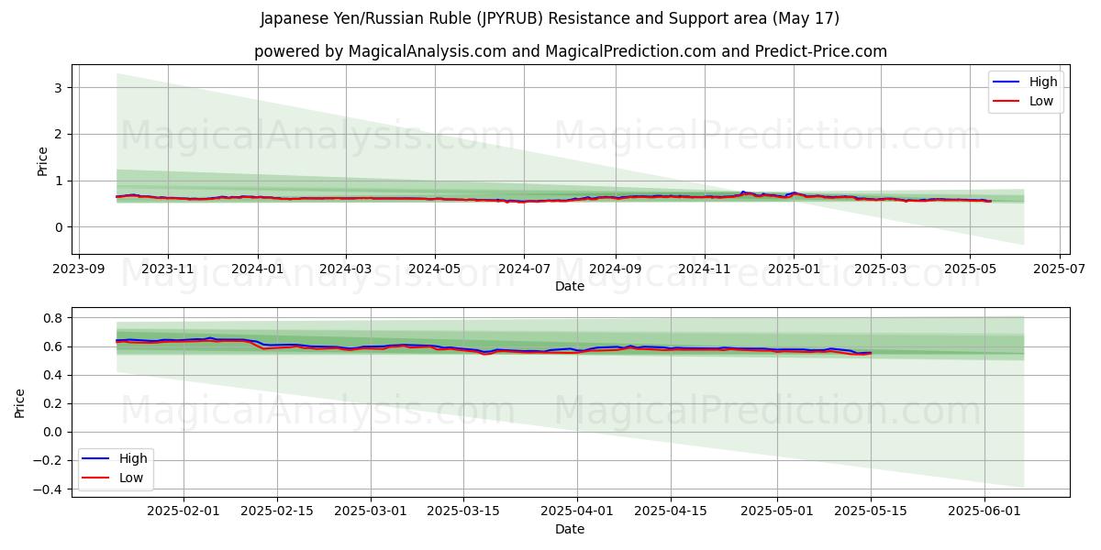The width and height of the screenshot is (1101, 550).
Task: Click the chart title mentioning JPYRUB
Action: pyautogui.click(x=550, y=18)
